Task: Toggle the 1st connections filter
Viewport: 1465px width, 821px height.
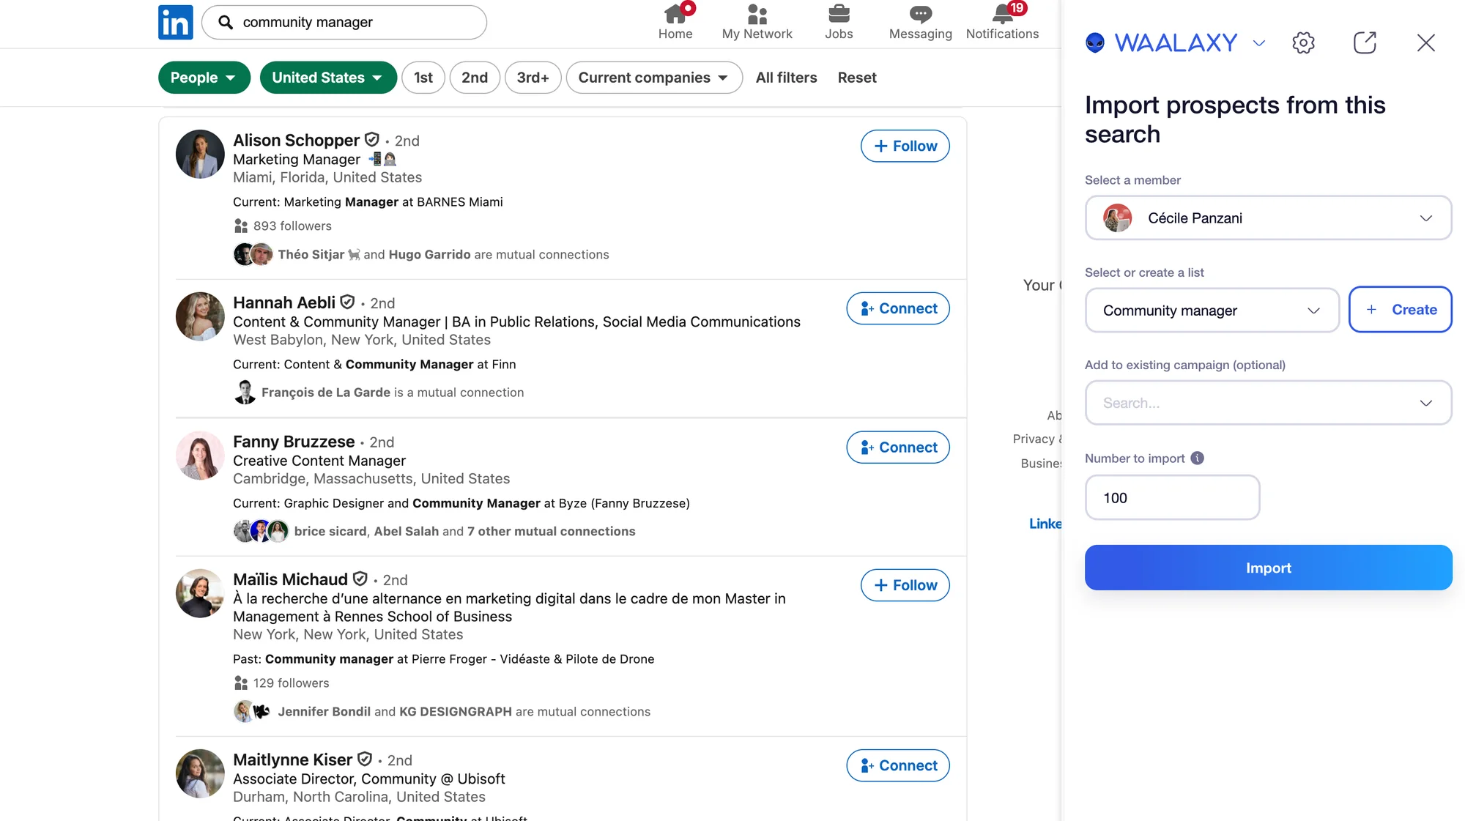Action: [423, 78]
